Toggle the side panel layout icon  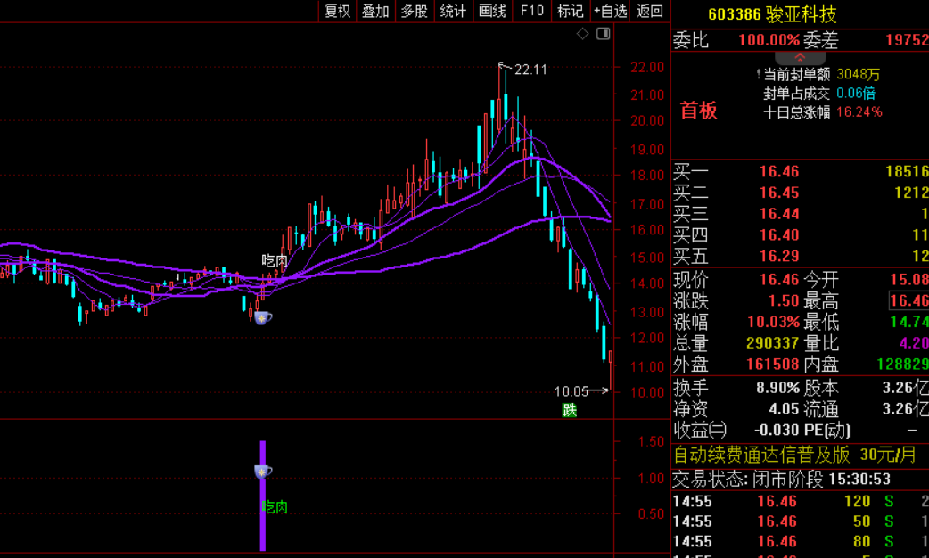(x=604, y=34)
